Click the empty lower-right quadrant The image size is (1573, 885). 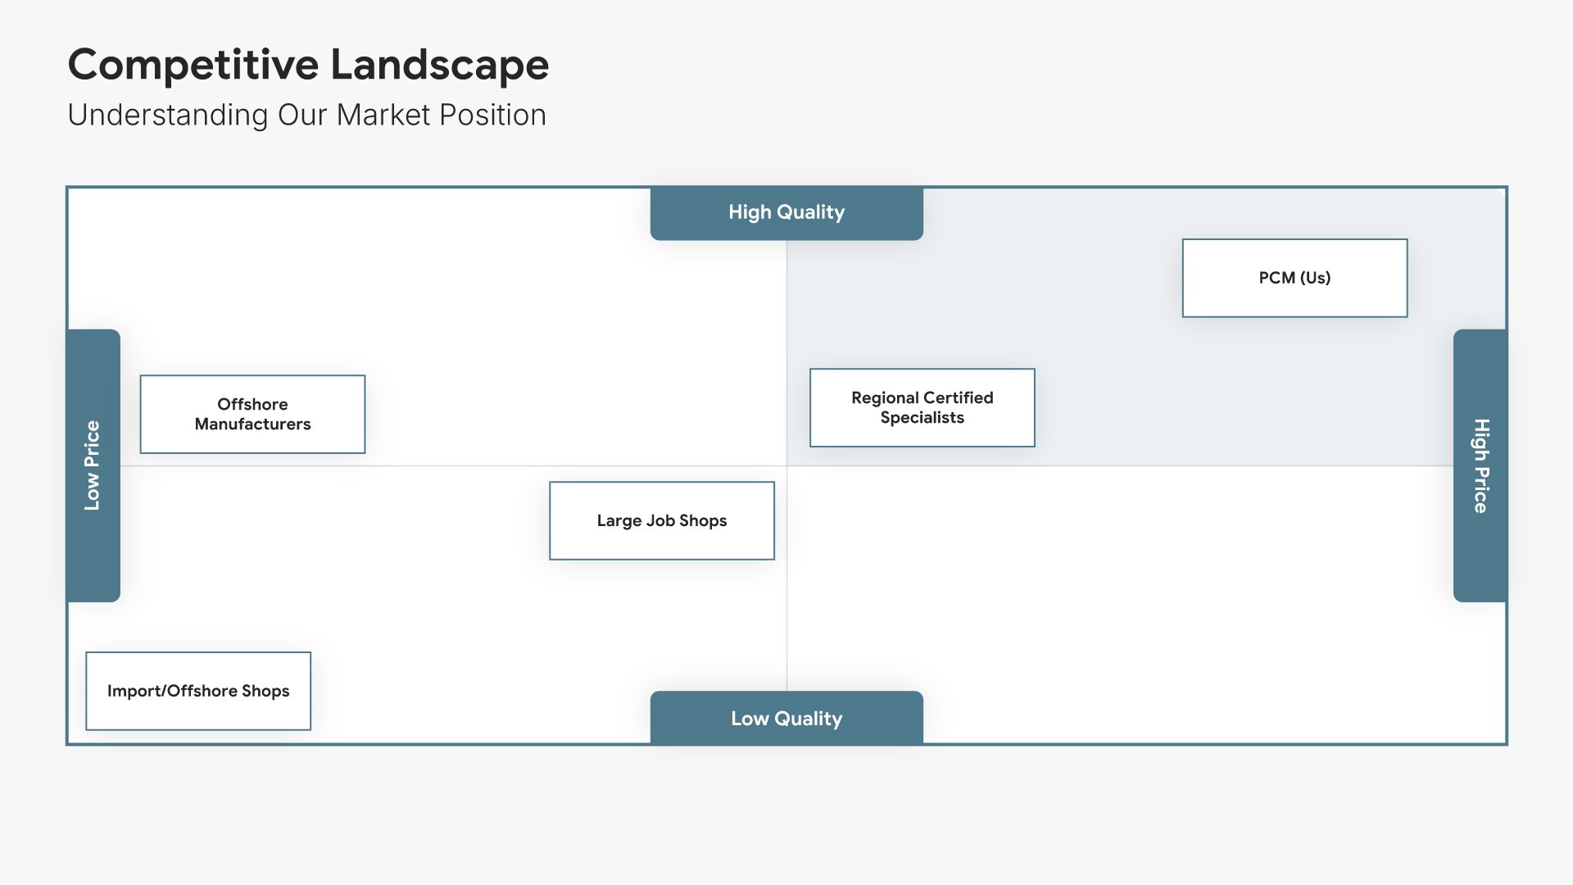pos(1147,590)
